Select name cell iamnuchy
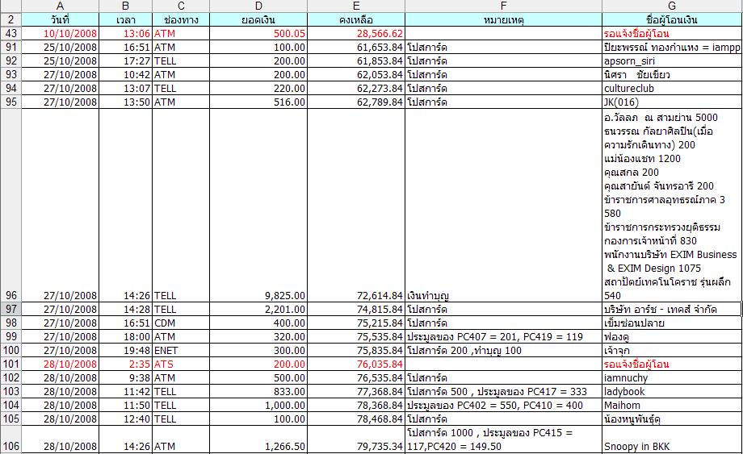This screenshot has height=454, width=743. [x=673, y=378]
